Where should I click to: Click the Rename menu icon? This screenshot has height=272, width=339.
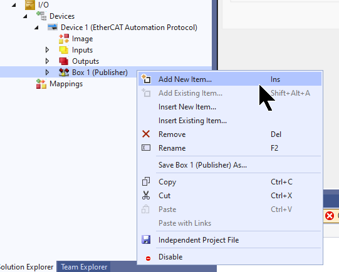coord(146,148)
